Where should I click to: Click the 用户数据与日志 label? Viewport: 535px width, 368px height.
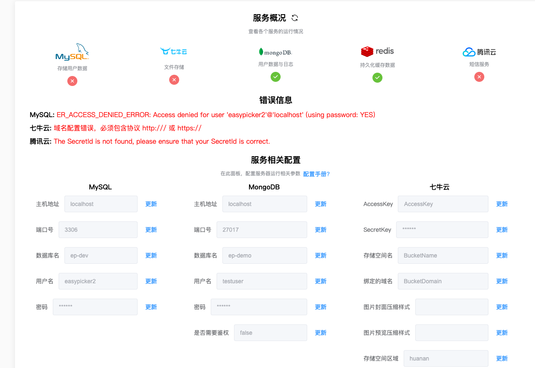(x=276, y=64)
